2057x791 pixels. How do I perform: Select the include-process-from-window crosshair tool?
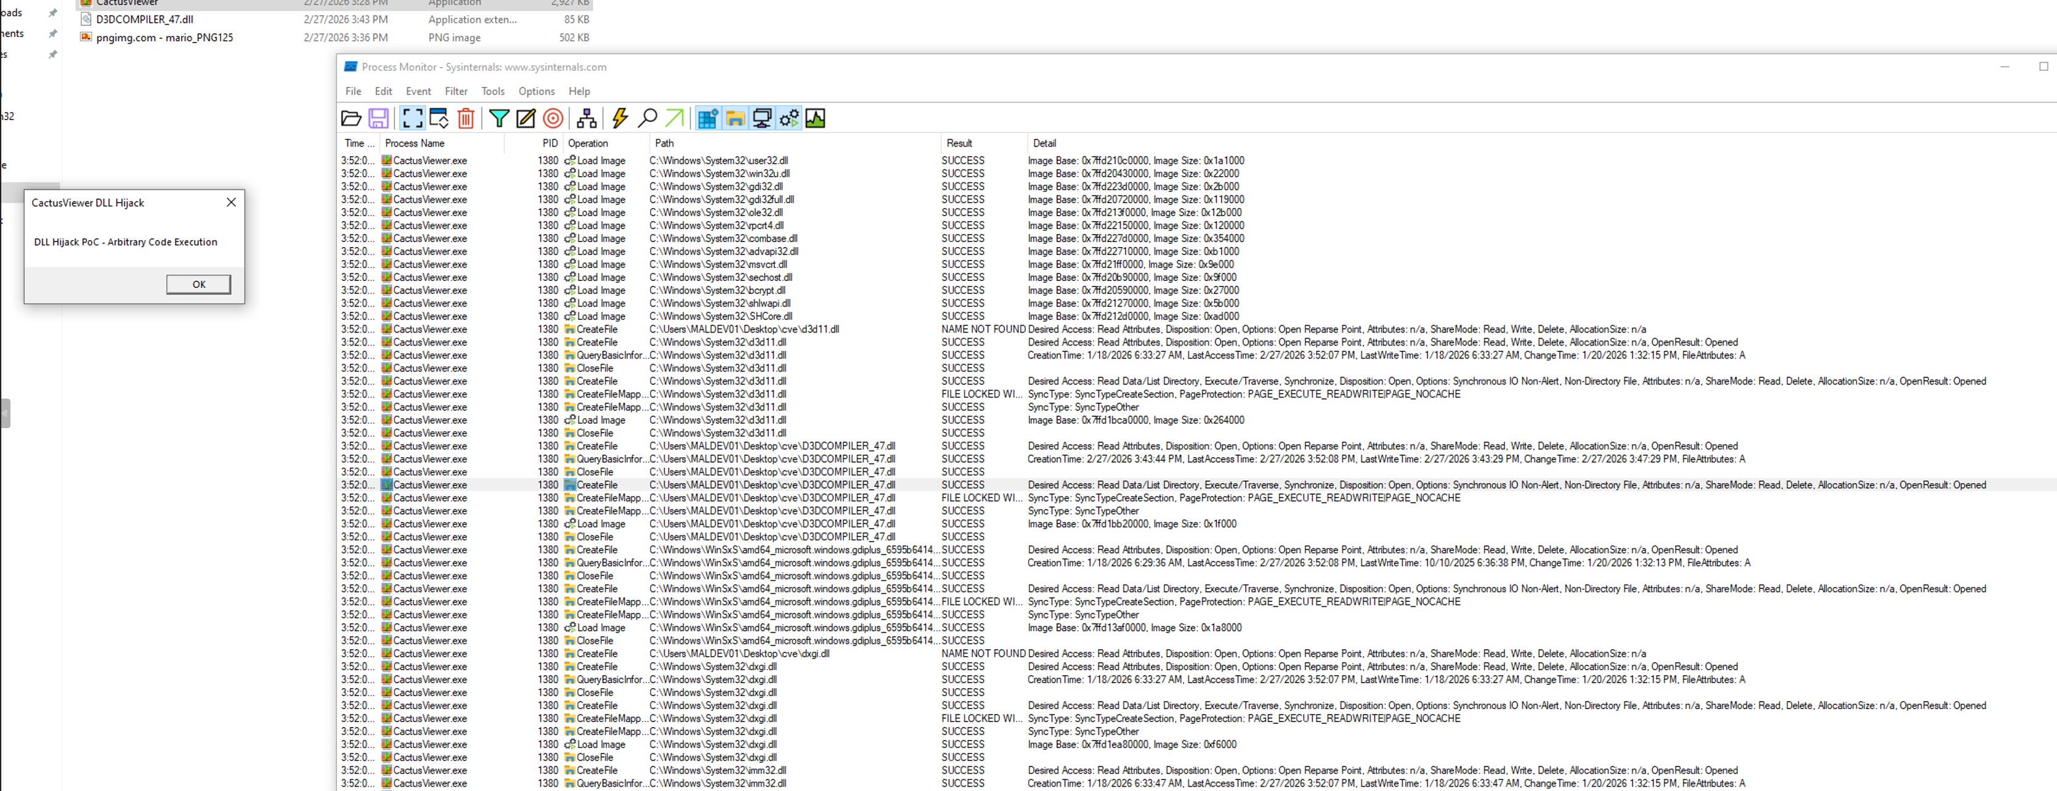pos(553,118)
